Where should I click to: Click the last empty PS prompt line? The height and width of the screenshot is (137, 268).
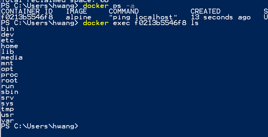click(x=40, y=126)
